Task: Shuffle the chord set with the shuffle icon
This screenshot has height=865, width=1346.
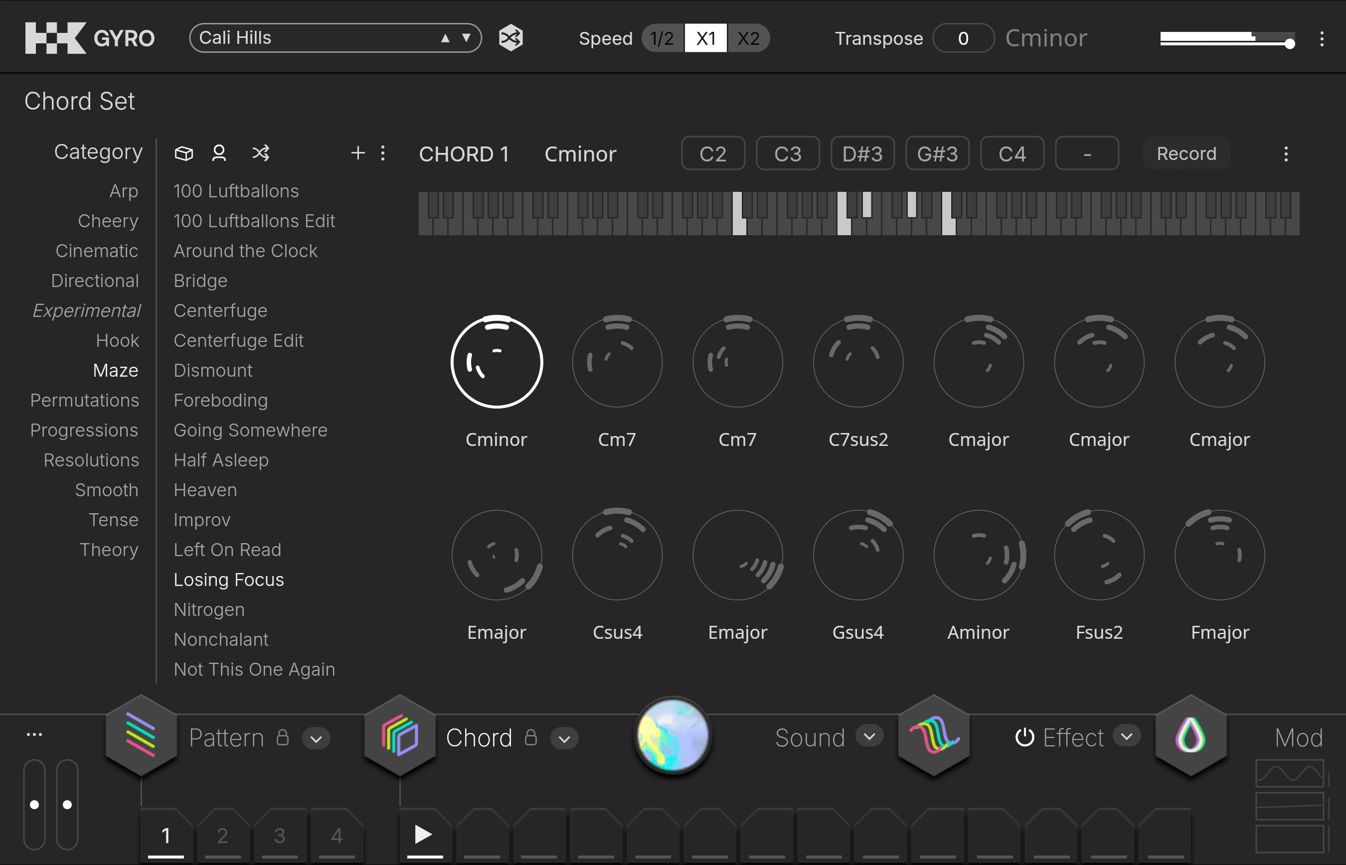Action: point(261,152)
